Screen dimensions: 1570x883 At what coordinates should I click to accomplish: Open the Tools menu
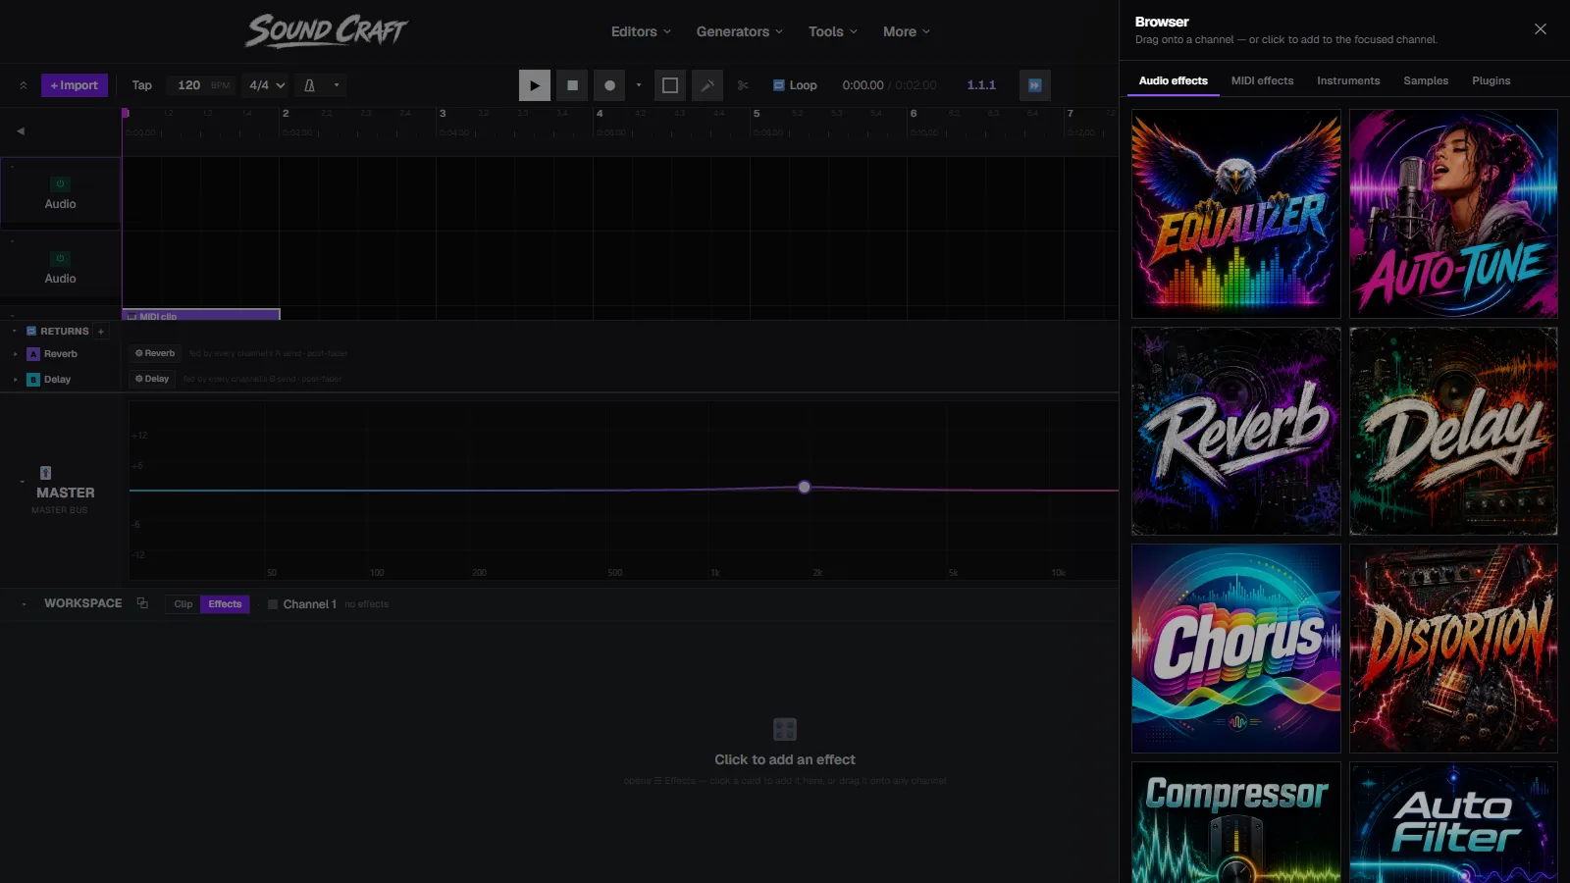point(833,31)
